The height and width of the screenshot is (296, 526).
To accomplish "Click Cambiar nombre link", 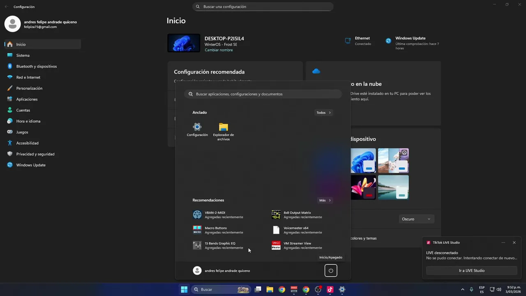I will (219, 50).
